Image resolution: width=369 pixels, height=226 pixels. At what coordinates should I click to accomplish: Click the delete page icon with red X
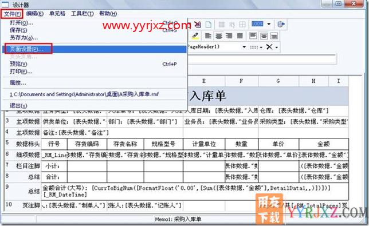198,24
